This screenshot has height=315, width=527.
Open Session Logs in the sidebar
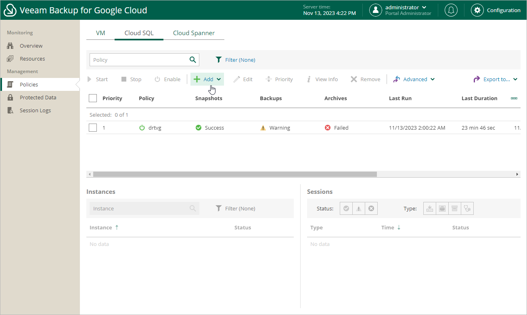pyautogui.click(x=35, y=110)
